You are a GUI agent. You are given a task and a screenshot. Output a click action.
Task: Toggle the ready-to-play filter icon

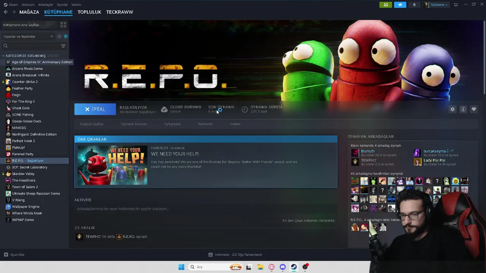click(x=66, y=36)
